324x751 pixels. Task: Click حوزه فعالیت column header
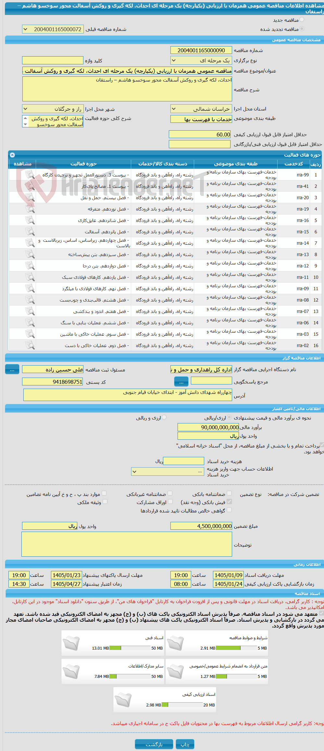click(x=83, y=164)
